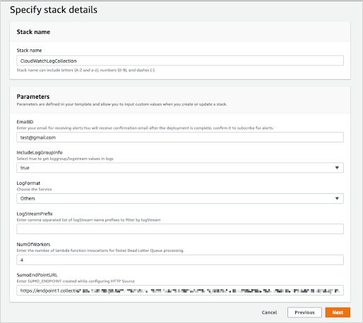Click the 'Select true to get loggroup' hint
This screenshot has width=363, height=323.
click(65, 159)
